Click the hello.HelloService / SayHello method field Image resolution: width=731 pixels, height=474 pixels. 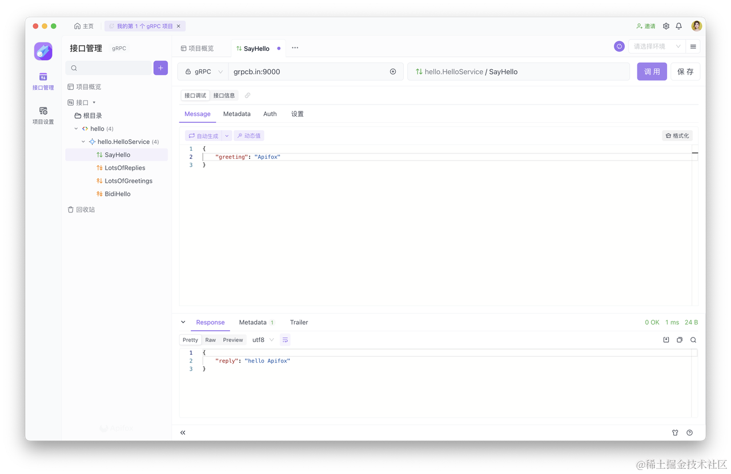519,72
